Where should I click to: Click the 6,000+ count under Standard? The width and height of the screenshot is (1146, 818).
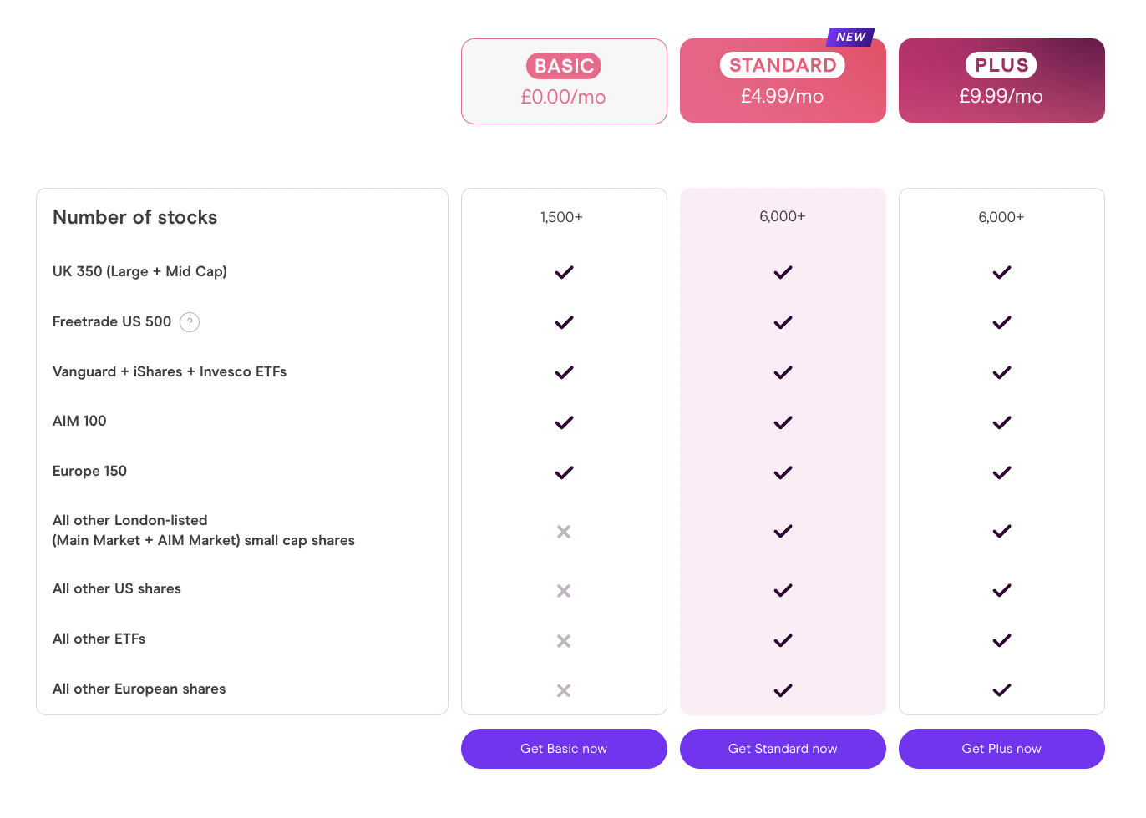pyautogui.click(x=783, y=215)
